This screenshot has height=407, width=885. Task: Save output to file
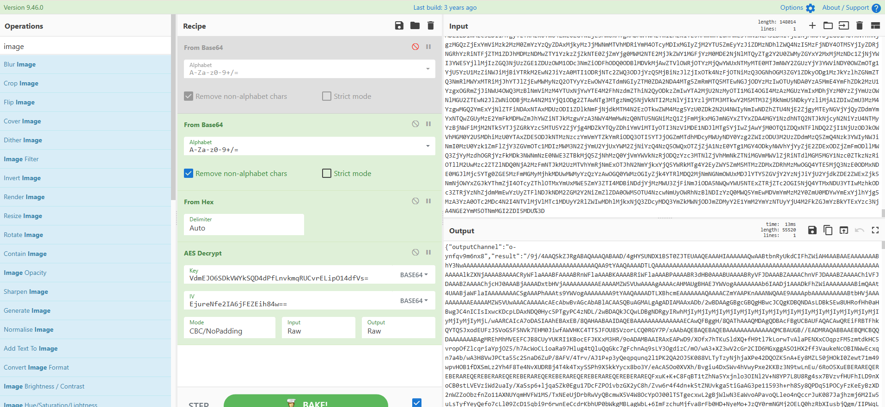click(x=812, y=230)
